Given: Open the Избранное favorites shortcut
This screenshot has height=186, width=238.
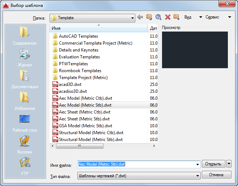Looking at the screenshot, I should (25, 101).
